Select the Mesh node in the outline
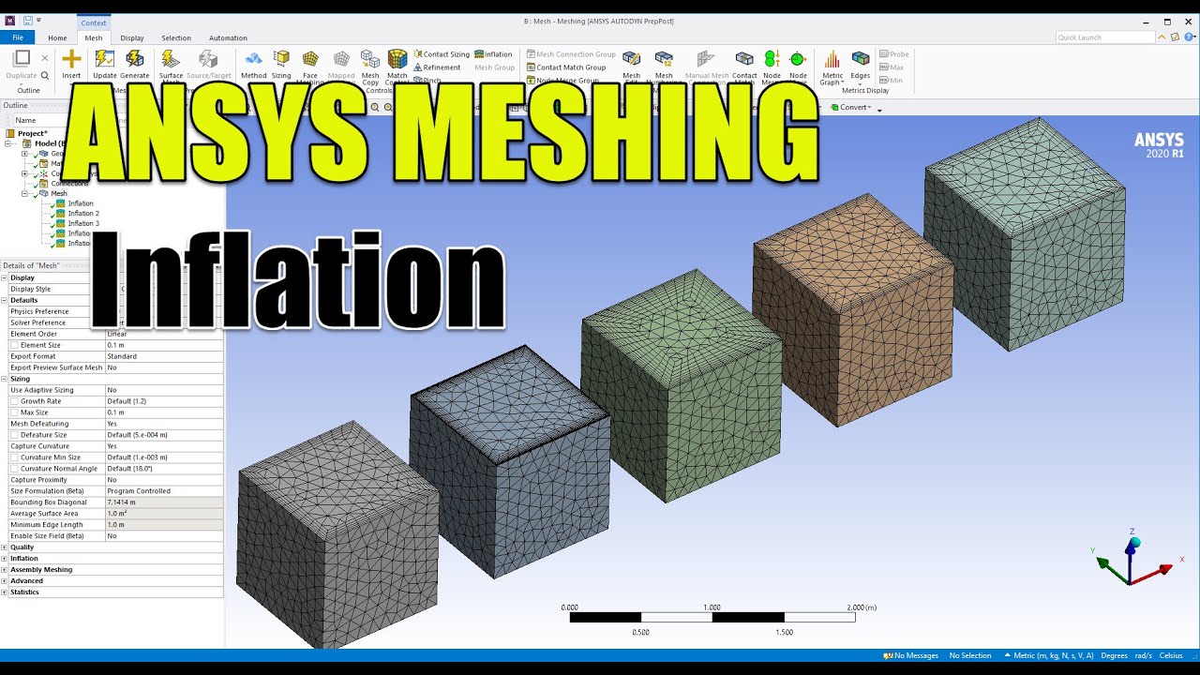1200x675 pixels. pos(59,193)
